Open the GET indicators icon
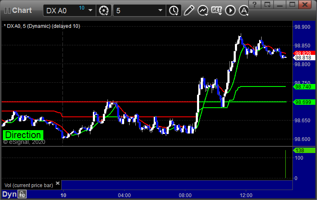This screenshot has width=317, height=200. tap(217, 10)
